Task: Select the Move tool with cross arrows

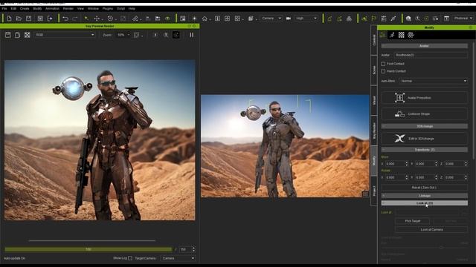Action: pyautogui.click(x=97, y=19)
